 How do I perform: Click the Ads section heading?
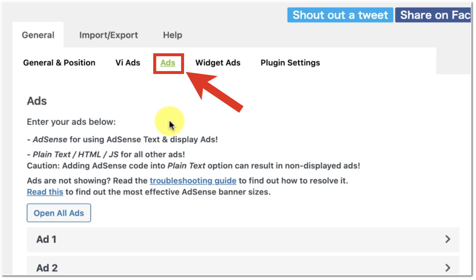37,101
